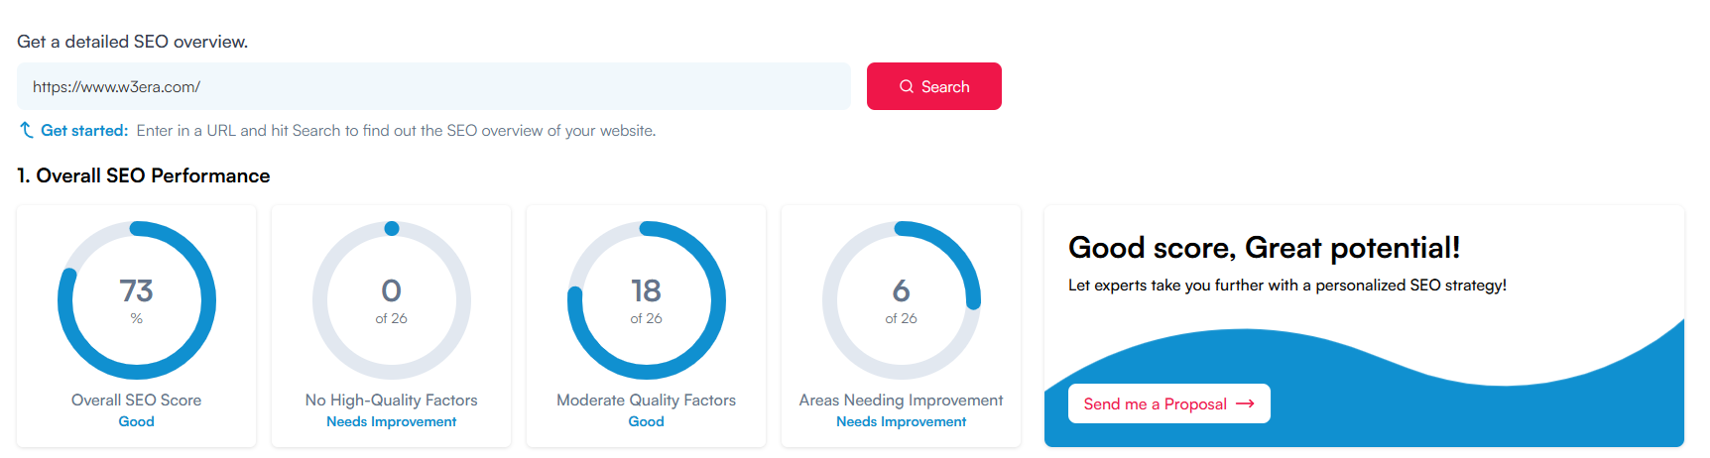This screenshot has height=458, width=1710.
Task: Select the Areas Needing Improvement label
Action: (902, 401)
